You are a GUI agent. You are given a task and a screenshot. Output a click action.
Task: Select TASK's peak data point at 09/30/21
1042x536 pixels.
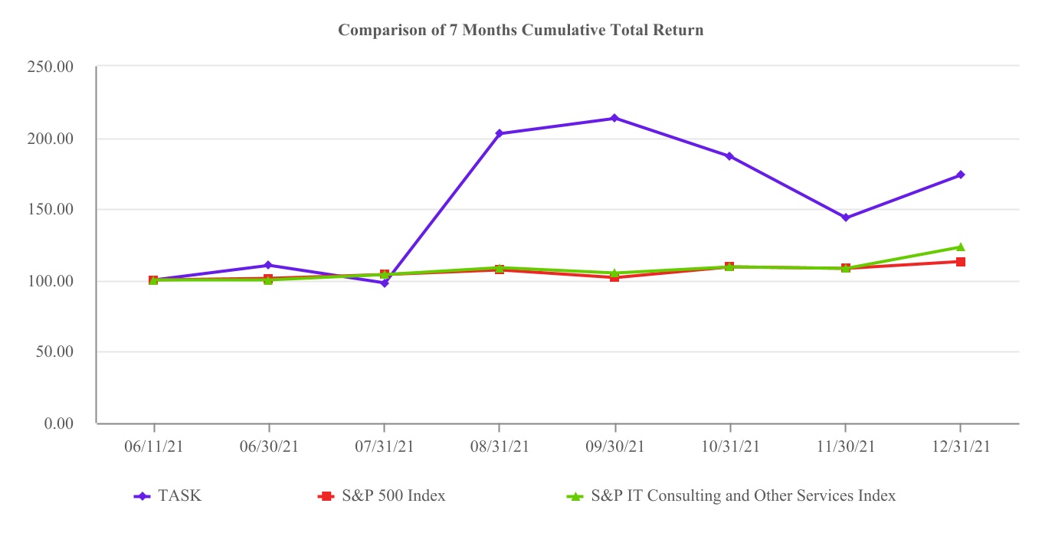(x=614, y=118)
